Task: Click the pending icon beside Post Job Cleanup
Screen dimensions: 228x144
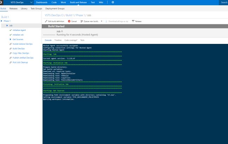Action: point(11,63)
